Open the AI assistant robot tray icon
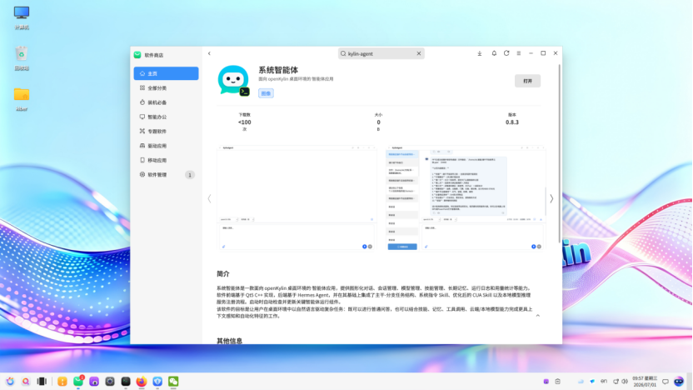Screen dimensions: 693x390 point(679,381)
